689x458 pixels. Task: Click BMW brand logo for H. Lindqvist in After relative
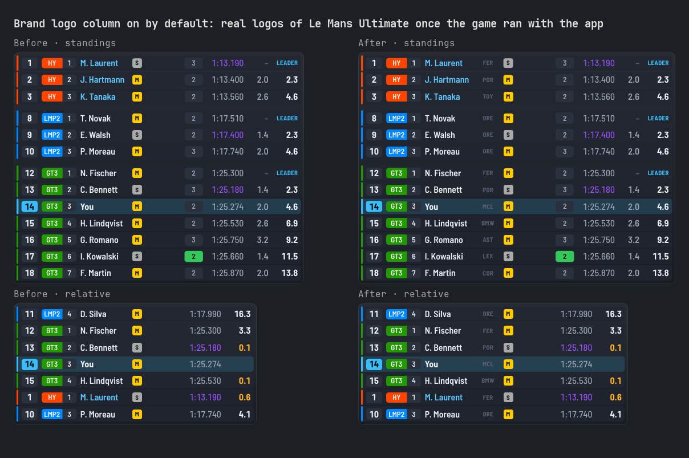click(488, 381)
